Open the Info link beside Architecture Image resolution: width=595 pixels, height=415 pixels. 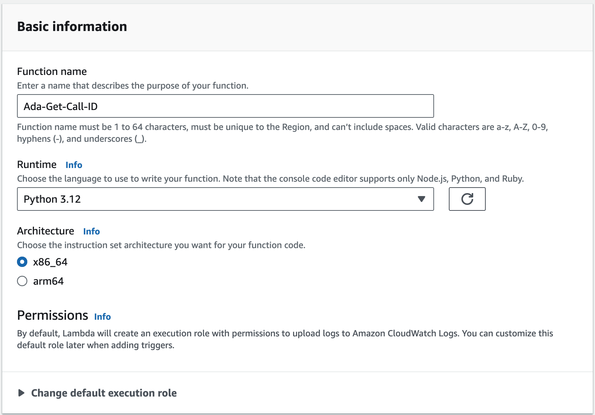(x=92, y=231)
